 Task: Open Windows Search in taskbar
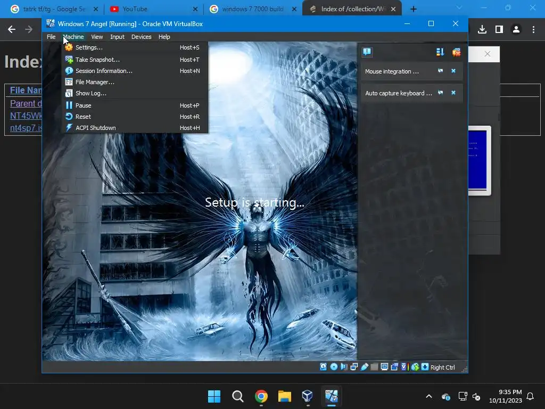(x=238, y=396)
